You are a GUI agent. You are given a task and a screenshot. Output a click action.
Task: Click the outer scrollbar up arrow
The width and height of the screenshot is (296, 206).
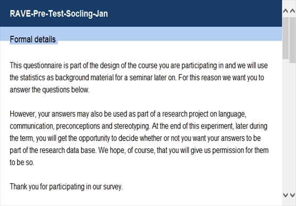292,11
